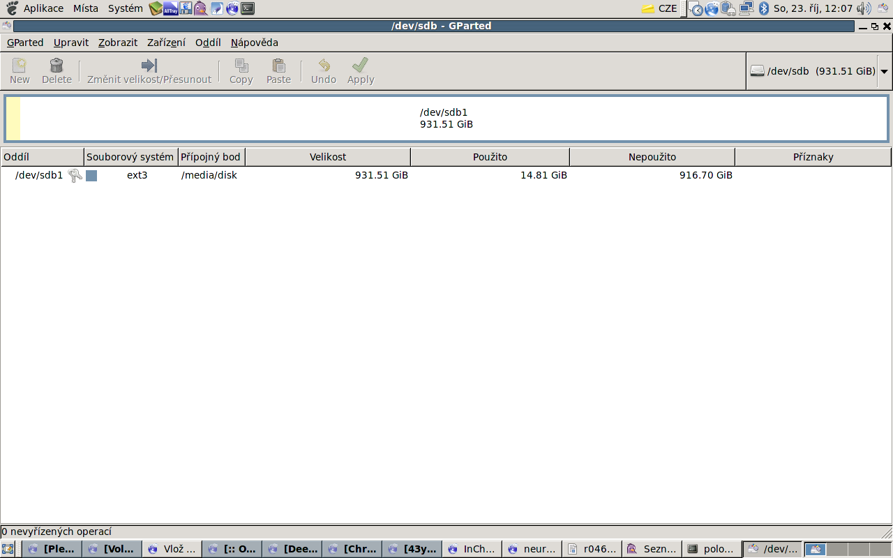
Task: Sort by Souborový systém column header
Action: click(x=130, y=157)
